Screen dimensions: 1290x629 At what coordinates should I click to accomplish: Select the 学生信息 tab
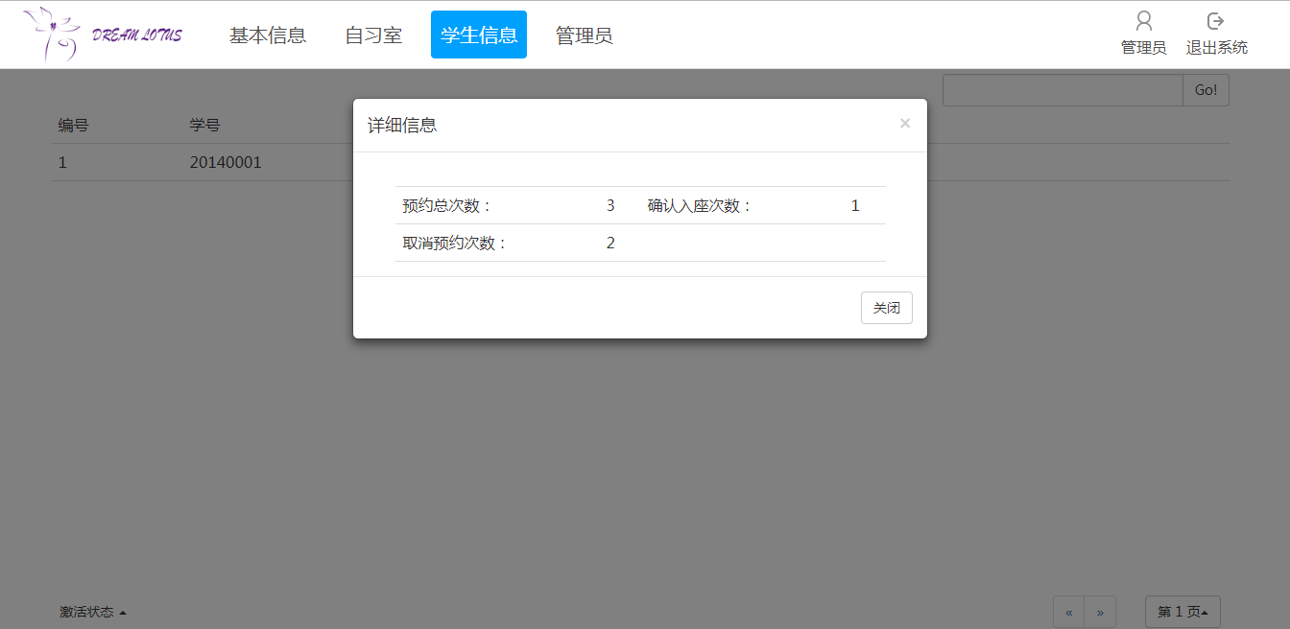(479, 35)
